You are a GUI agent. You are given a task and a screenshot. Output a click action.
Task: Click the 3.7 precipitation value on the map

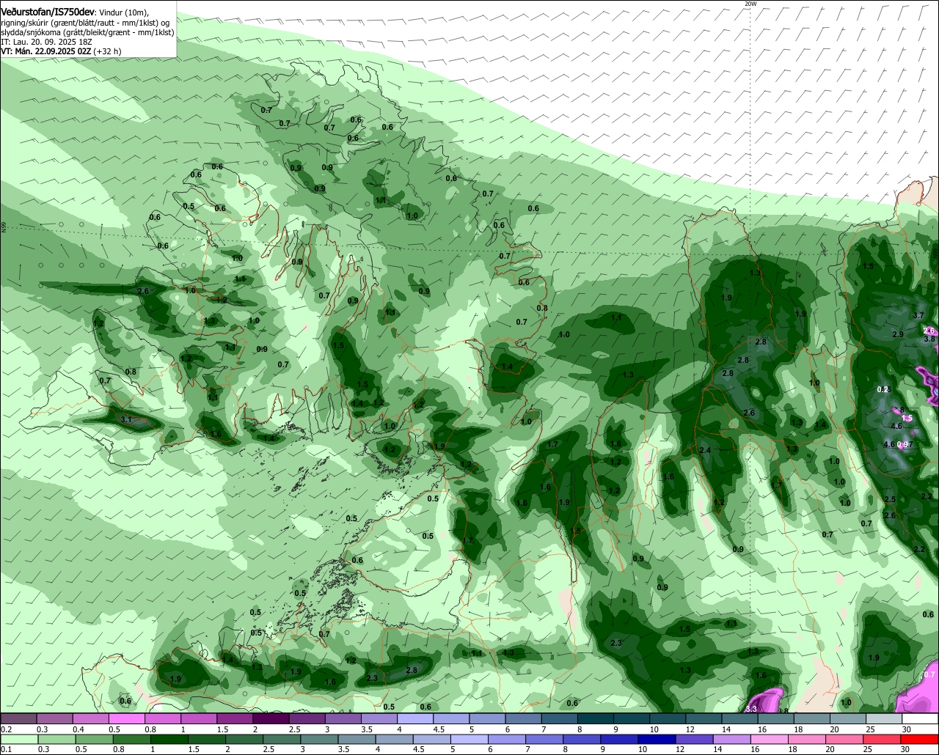[x=918, y=315]
